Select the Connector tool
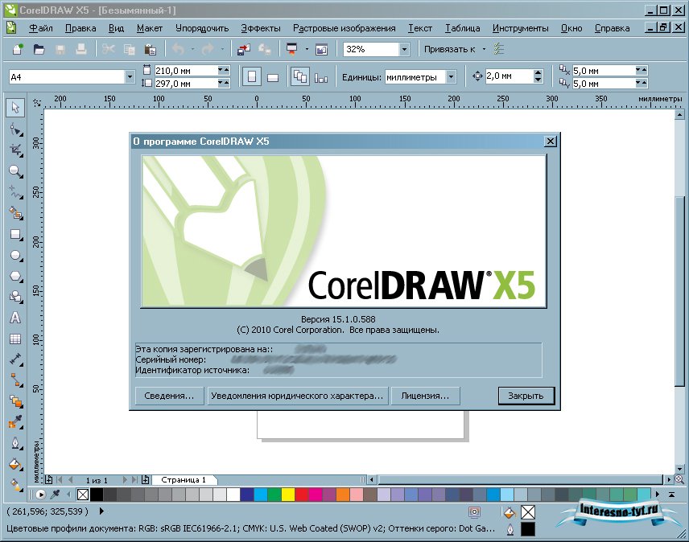The height and width of the screenshot is (542, 689). (x=16, y=380)
